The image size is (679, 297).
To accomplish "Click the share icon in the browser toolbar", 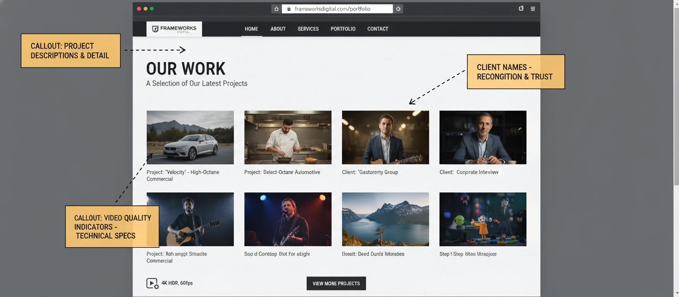I will pyautogui.click(x=521, y=8).
